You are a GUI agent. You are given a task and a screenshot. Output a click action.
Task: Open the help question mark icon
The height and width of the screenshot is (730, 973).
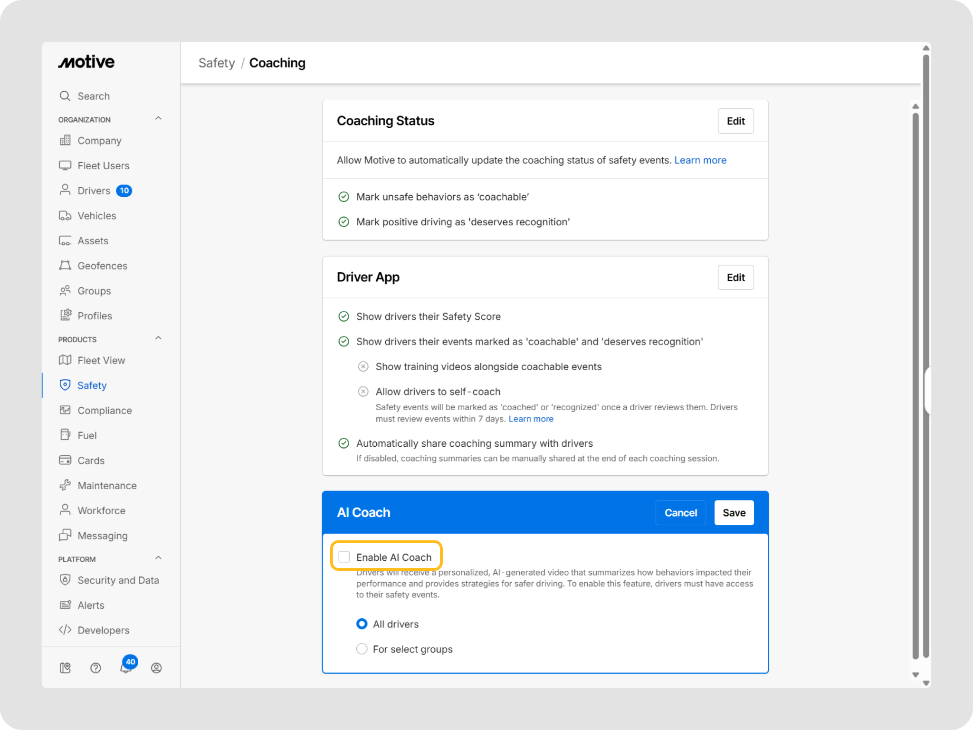95,668
